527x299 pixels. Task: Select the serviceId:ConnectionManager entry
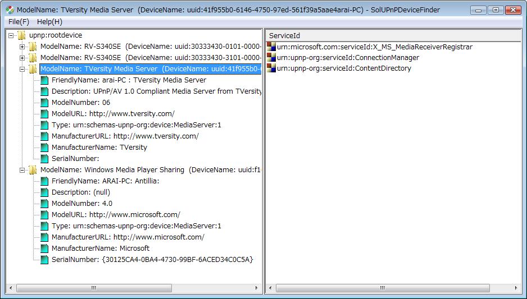[x=348, y=58]
